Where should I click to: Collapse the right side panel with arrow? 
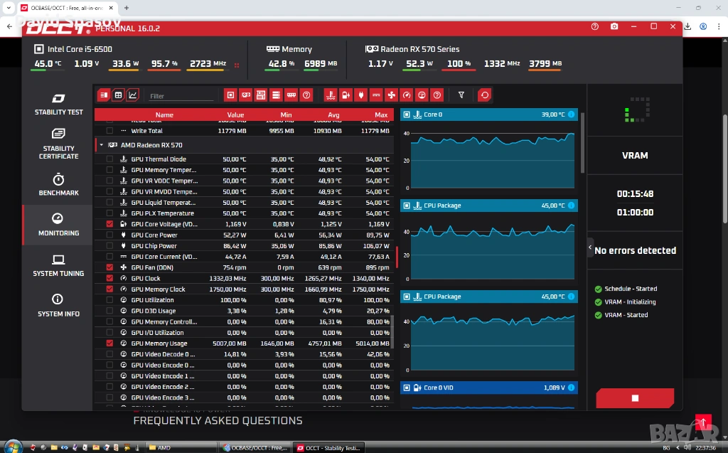[x=590, y=248]
